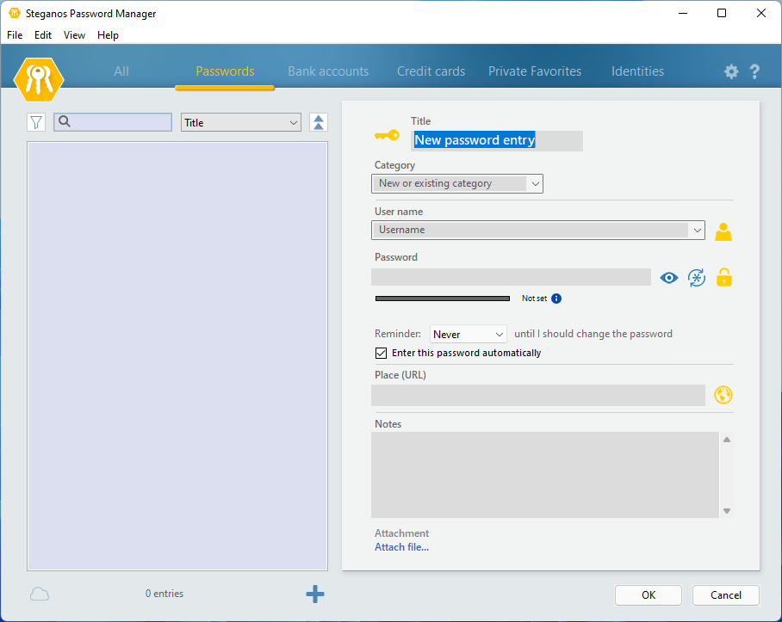Click the question mark help icon
782x622 pixels.
click(754, 72)
